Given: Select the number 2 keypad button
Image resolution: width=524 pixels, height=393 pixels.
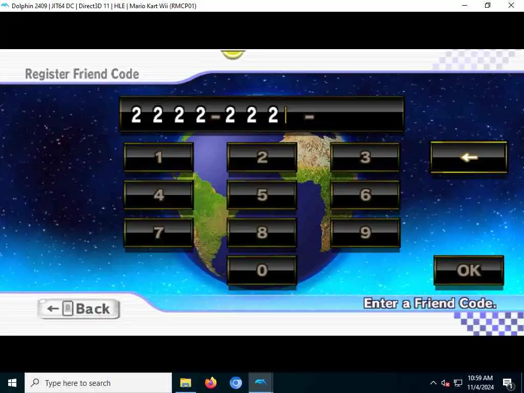Looking at the screenshot, I should tap(261, 157).
